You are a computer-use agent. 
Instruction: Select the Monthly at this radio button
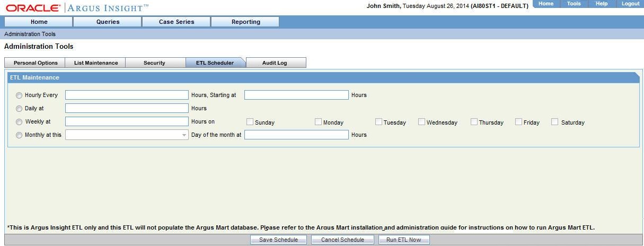19,135
